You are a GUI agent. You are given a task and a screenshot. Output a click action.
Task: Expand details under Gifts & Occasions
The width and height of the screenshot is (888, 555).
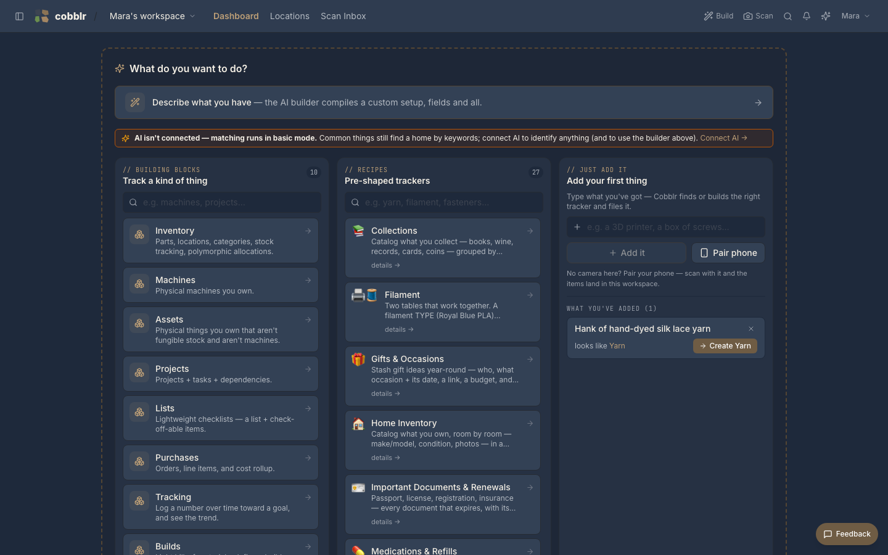point(385,393)
